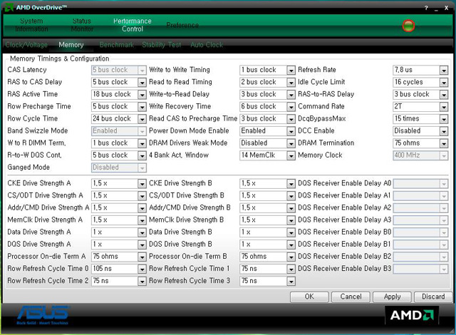Expand DRAM Drivers Weak Mode dropdown

291,143
